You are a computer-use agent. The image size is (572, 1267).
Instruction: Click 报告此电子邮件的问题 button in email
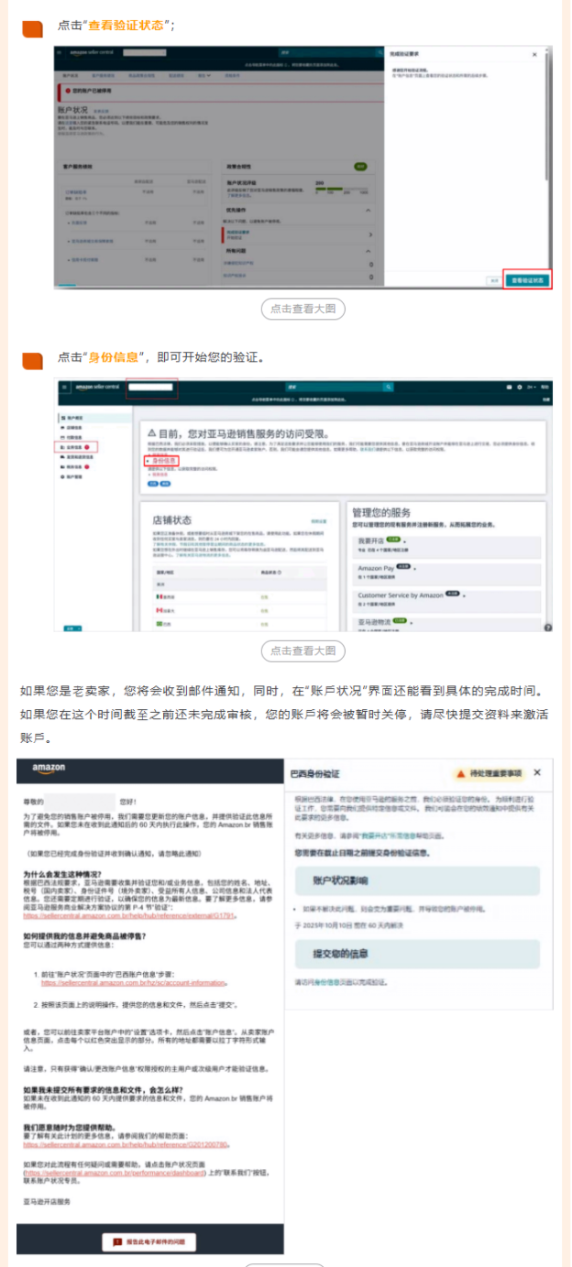click(149, 1241)
